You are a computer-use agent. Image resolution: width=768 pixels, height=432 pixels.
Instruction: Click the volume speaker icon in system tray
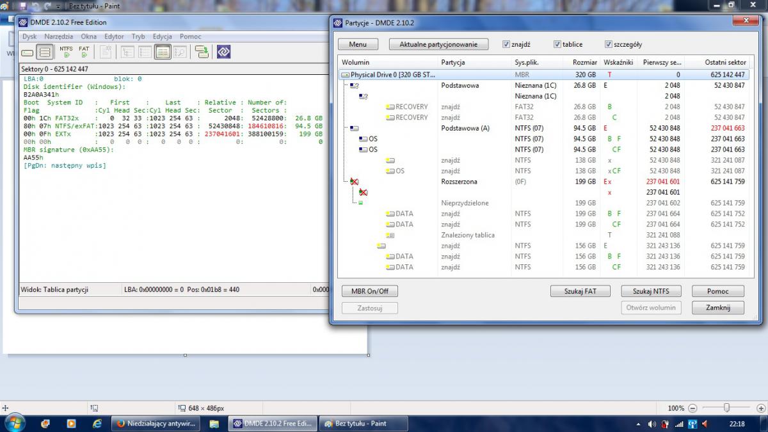point(652,424)
